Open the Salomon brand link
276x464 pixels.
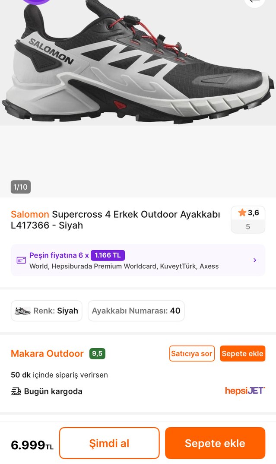click(x=30, y=214)
